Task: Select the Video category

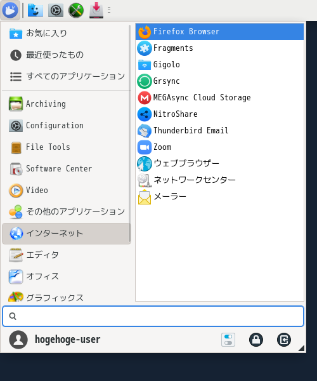Action: pos(65,190)
